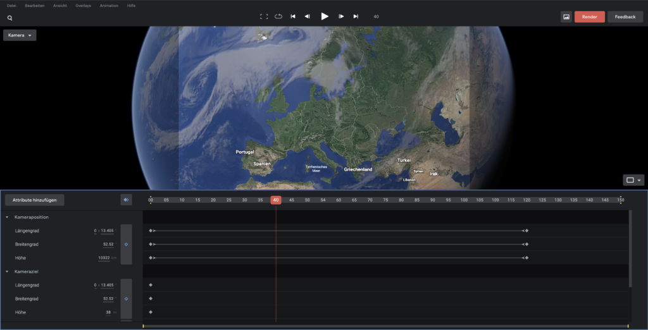Select end keyframe on Kameraposition Längengrad track

[x=526, y=231]
